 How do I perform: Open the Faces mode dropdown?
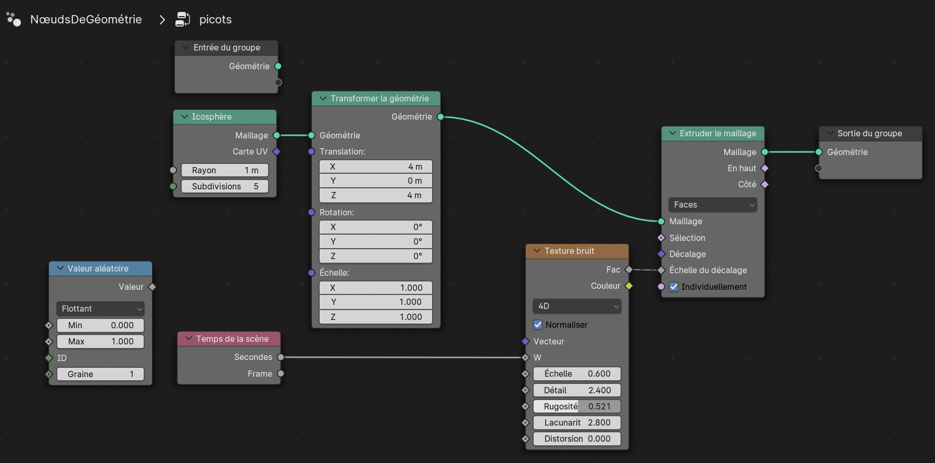(713, 204)
